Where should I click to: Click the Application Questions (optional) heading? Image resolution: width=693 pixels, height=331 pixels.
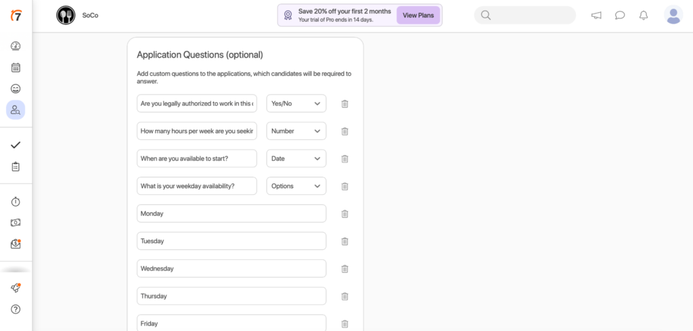[200, 55]
